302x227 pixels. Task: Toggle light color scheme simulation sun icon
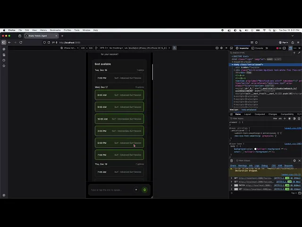coord(289,119)
